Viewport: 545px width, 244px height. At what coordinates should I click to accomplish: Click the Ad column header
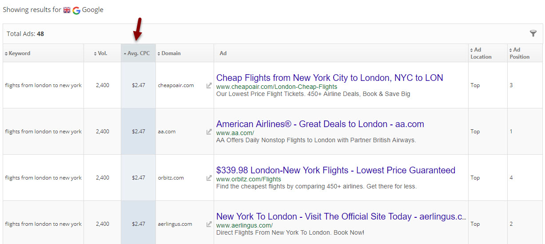click(x=223, y=53)
